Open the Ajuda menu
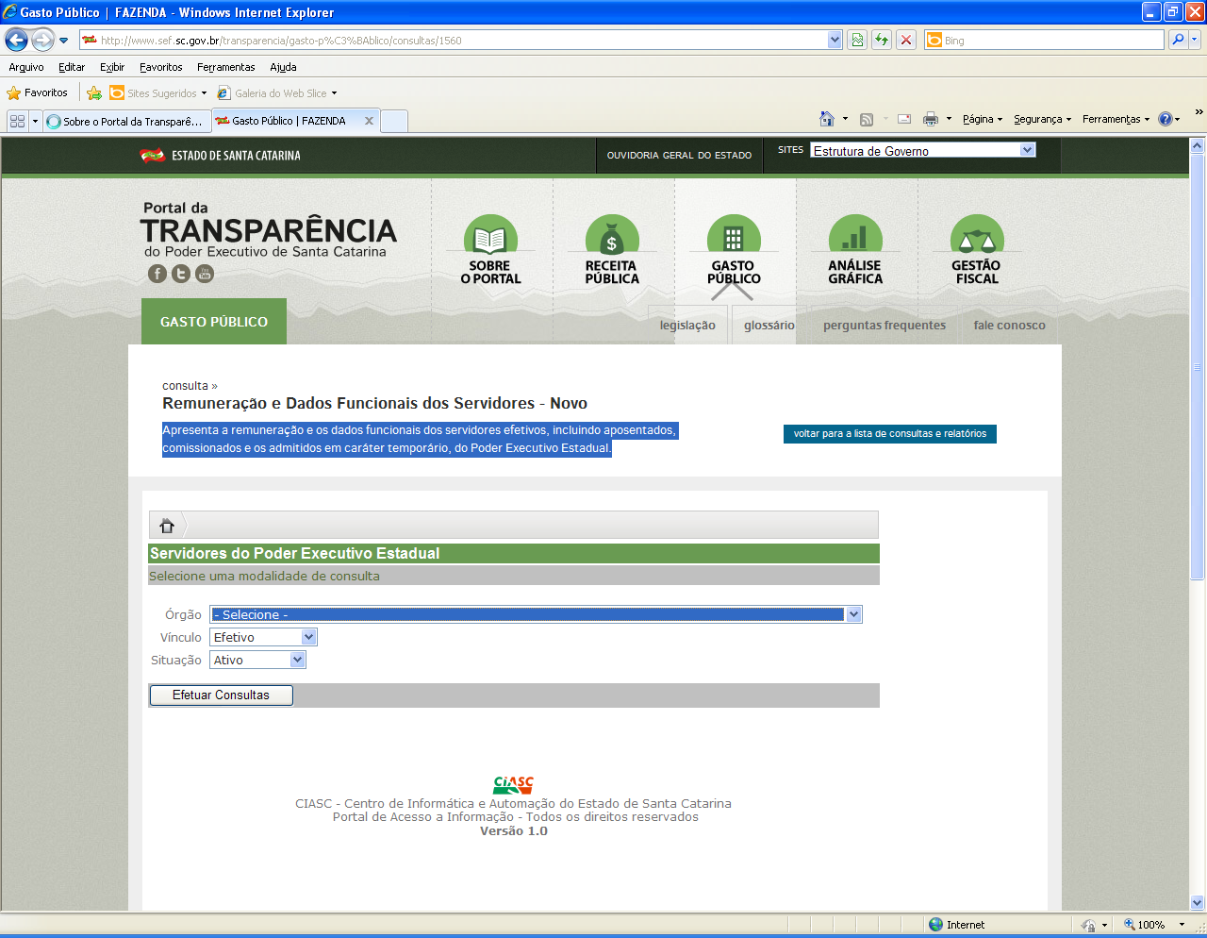Image resolution: width=1207 pixels, height=938 pixels. pyautogui.click(x=283, y=67)
